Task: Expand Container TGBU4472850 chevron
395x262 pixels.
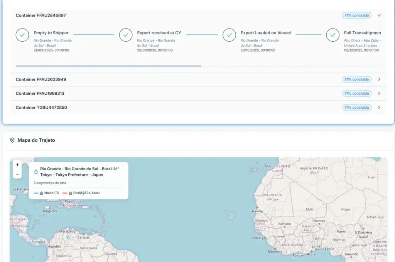Action: [379, 107]
